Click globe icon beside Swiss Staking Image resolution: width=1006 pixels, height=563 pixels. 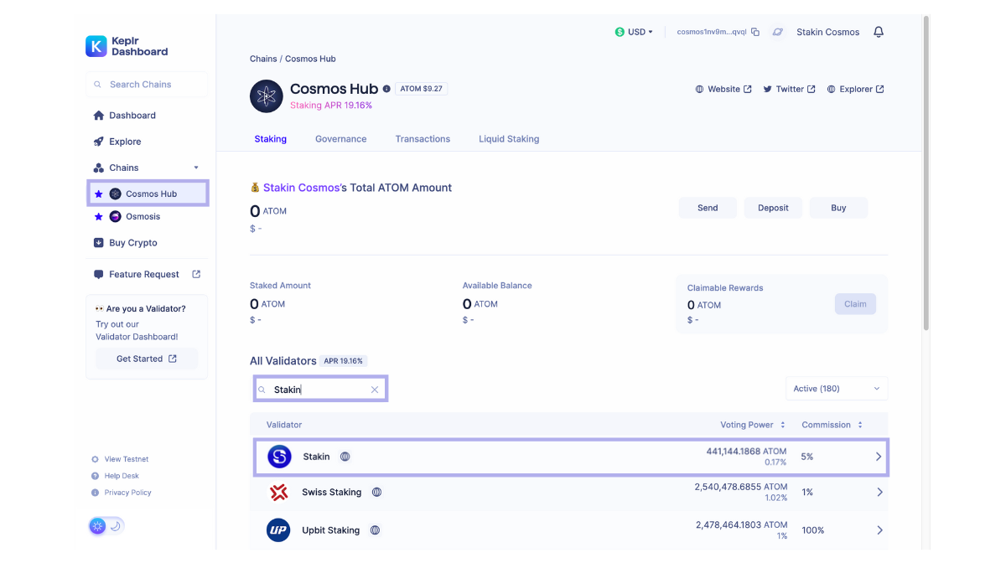point(376,493)
